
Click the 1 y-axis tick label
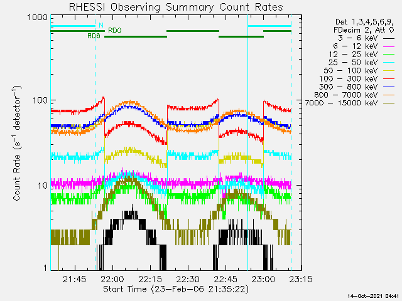pyautogui.click(x=45, y=268)
